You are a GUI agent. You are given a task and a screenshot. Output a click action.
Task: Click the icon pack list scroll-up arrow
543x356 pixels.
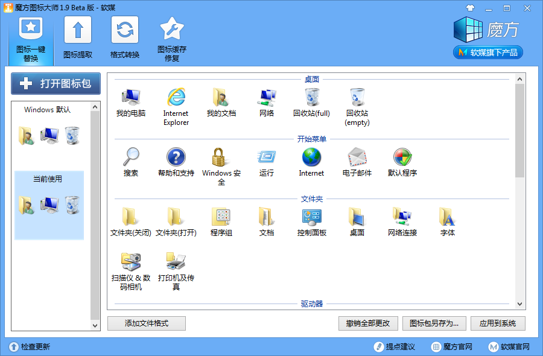[95, 107]
